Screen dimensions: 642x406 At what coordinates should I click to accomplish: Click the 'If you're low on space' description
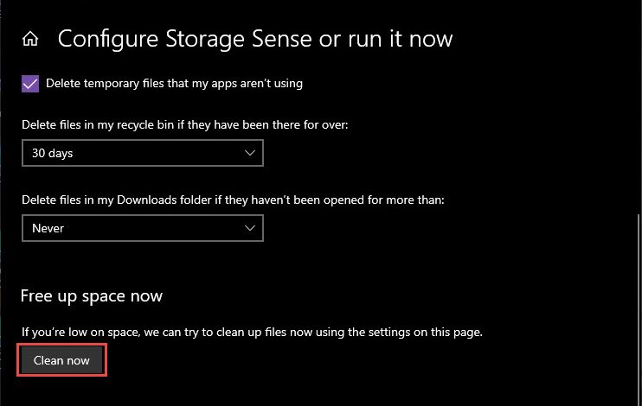coord(252,332)
